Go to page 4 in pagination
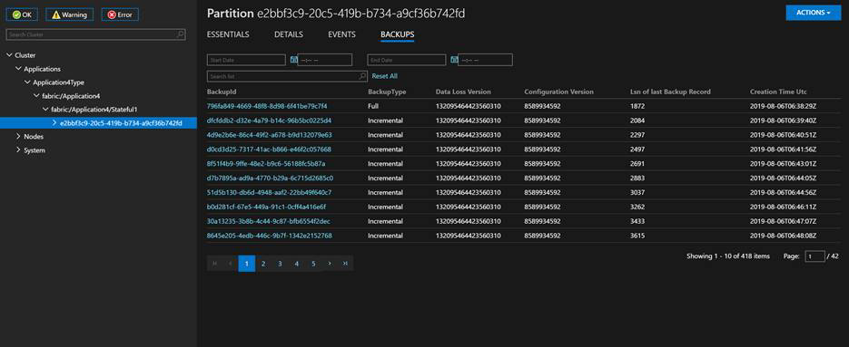 coord(297,264)
